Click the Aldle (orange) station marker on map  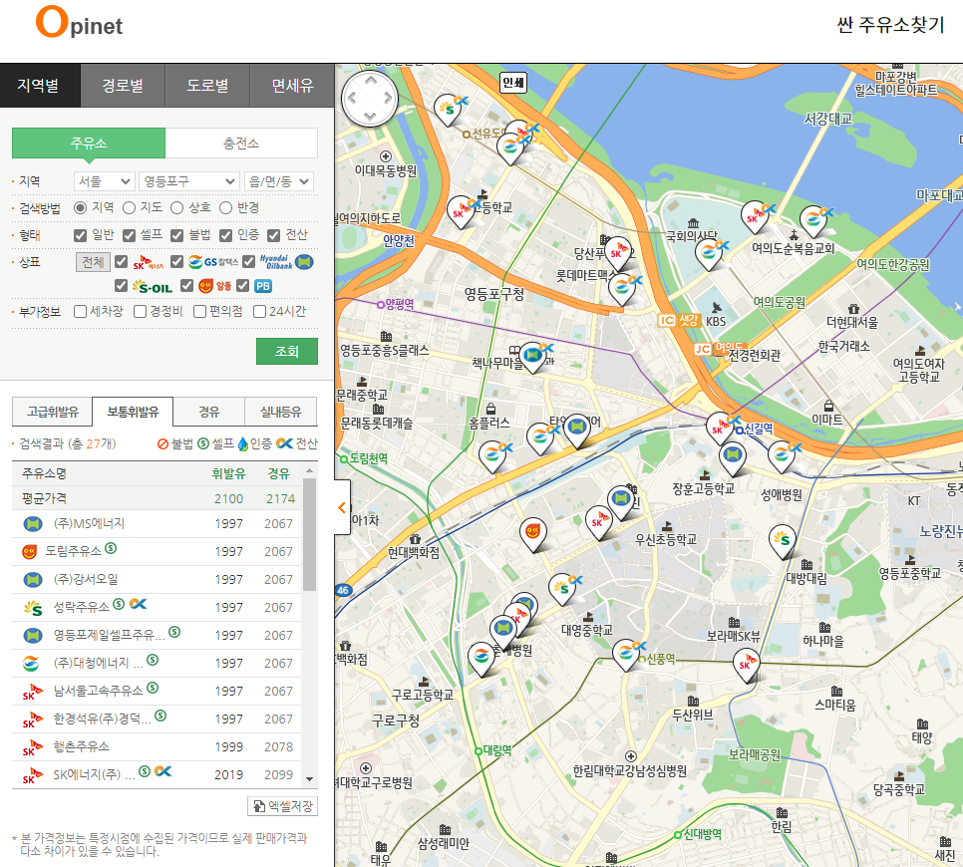pos(533,533)
